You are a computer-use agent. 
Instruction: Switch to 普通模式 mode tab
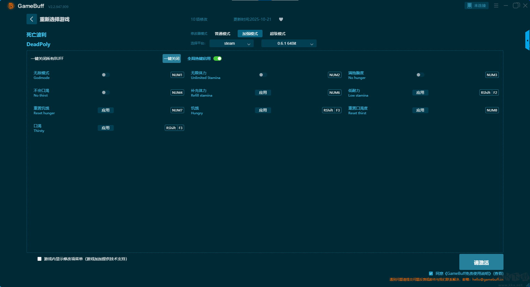point(222,34)
